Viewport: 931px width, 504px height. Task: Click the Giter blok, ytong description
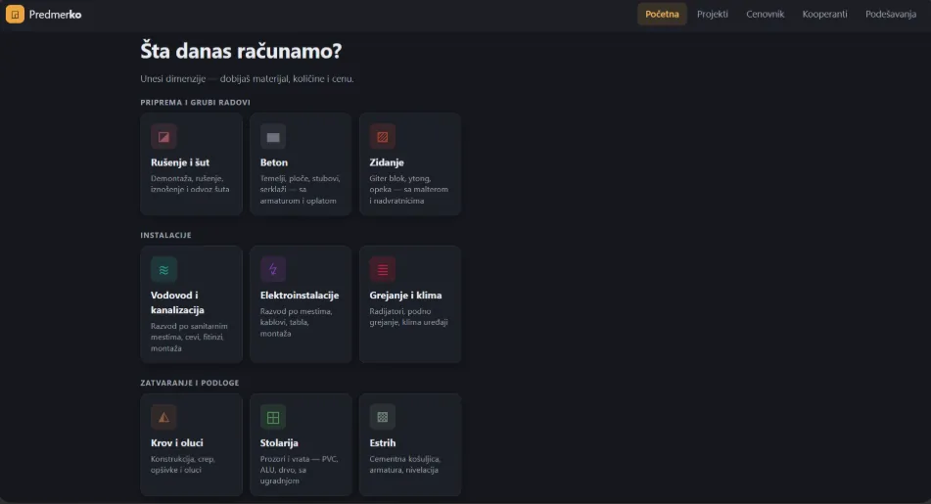pos(409,190)
